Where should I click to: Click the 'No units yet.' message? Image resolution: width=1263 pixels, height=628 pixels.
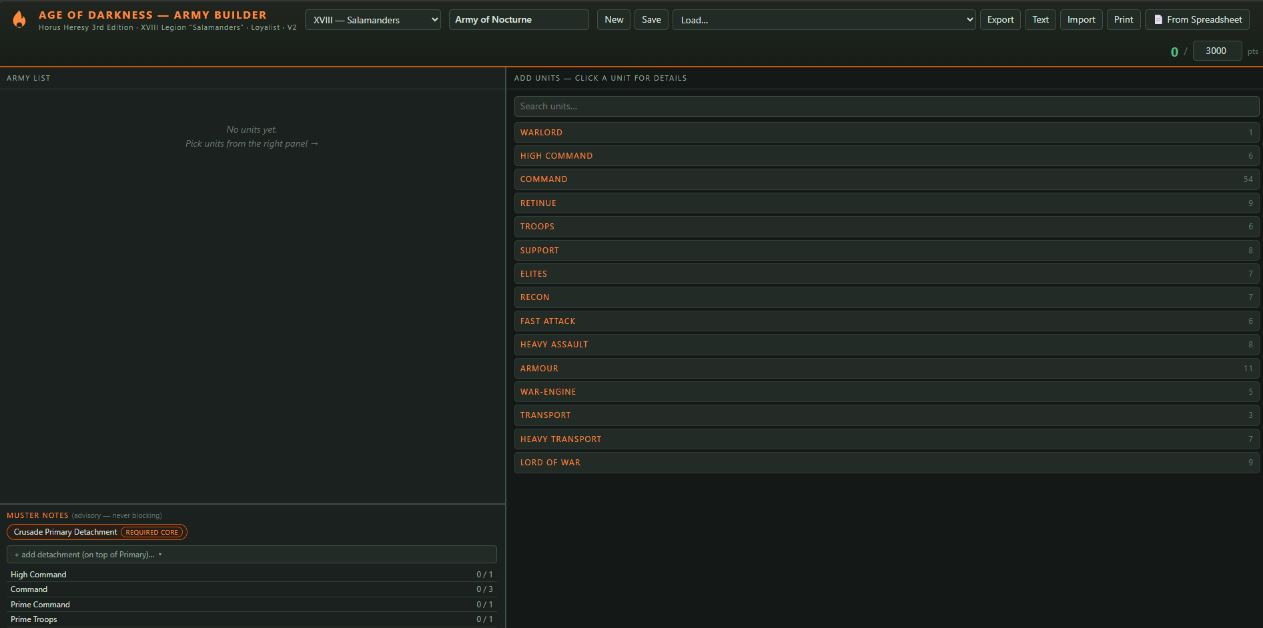click(x=252, y=130)
